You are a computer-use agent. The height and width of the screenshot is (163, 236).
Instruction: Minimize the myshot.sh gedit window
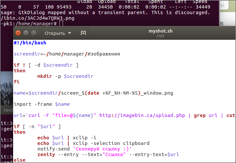(x=26, y=33)
